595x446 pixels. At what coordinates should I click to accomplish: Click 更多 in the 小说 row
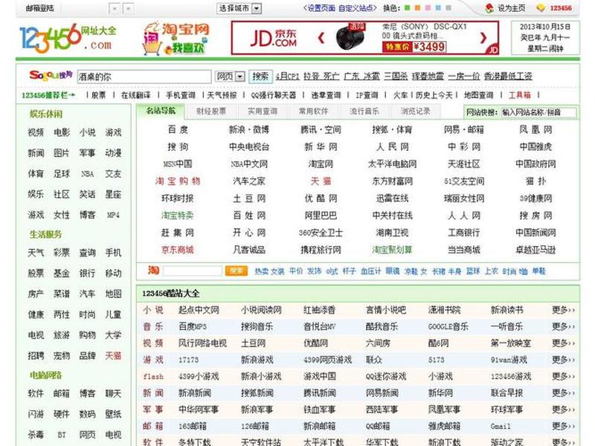pyautogui.click(x=563, y=310)
